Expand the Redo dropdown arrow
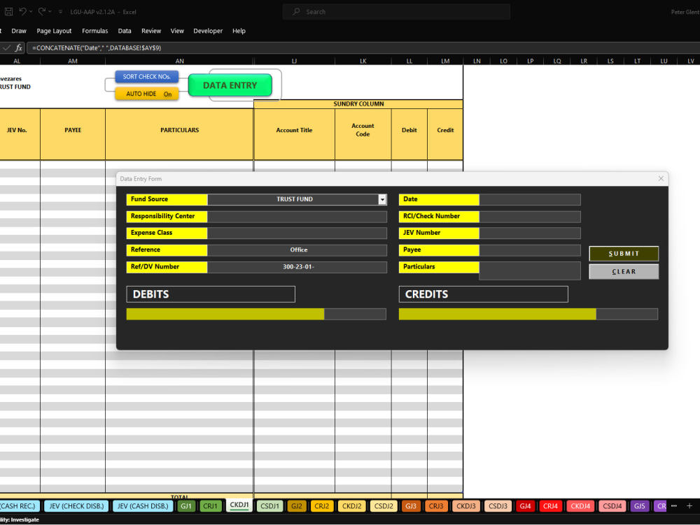The width and height of the screenshot is (700, 525). pyautogui.click(x=50, y=11)
